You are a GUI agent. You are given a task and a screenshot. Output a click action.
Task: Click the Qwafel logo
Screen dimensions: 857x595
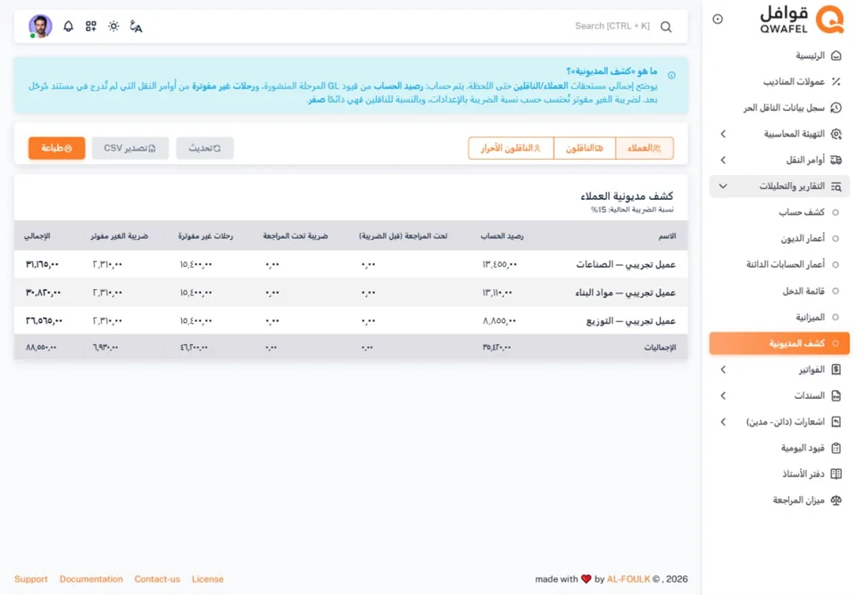coord(802,20)
